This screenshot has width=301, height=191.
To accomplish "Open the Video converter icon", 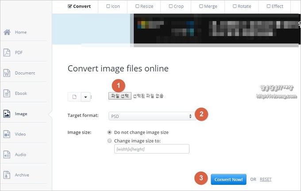I will click(7, 134).
